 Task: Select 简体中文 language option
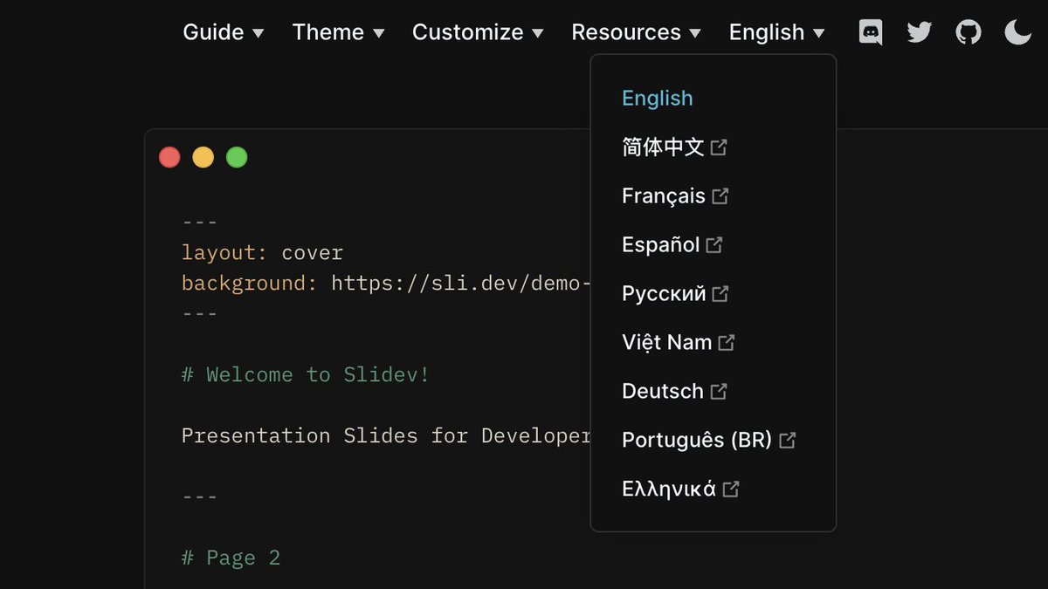pyautogui.click(x=674, y=147)
